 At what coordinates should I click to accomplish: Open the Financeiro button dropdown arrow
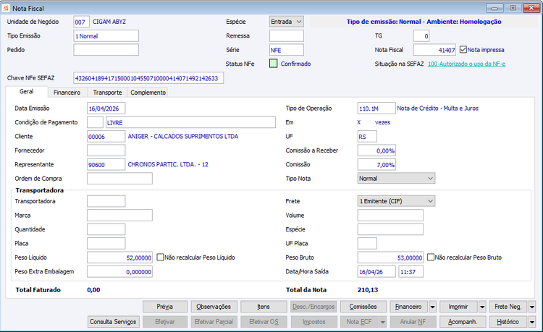pyautogui.click(x=432, y=307)
